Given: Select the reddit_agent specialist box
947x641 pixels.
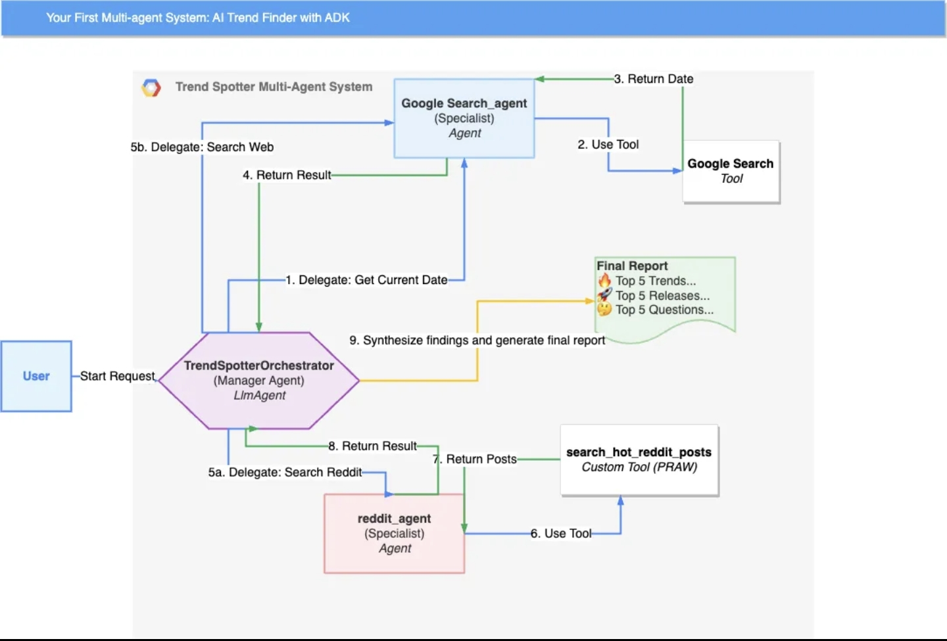Looking at the screenshot, I should pos(395,533).
